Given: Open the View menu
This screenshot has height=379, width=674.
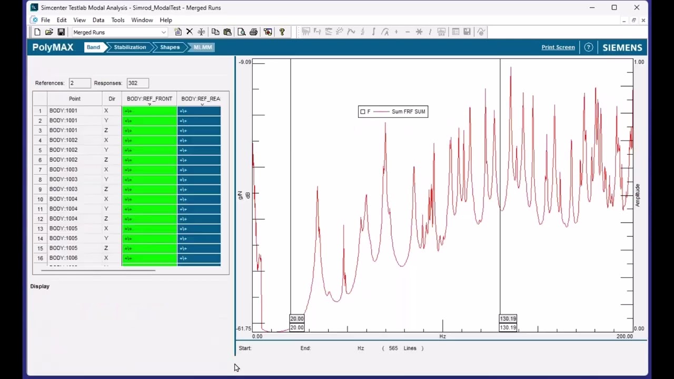Looking at the screenshot, I should tap(80, 20).
